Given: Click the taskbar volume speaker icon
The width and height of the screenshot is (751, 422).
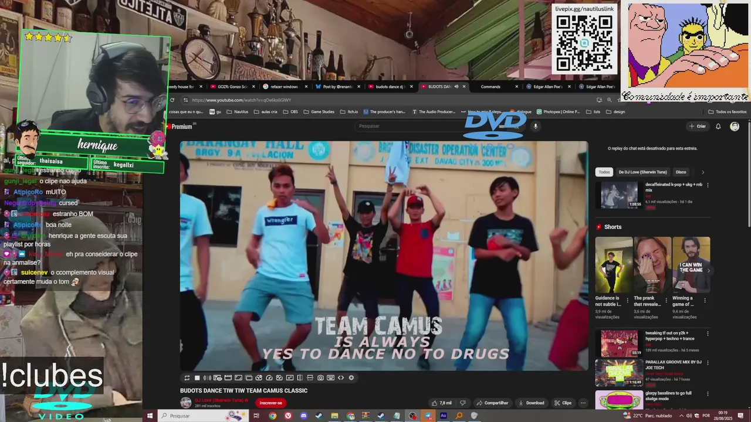Looking at the screenshot, I should (x=689, y=416).
